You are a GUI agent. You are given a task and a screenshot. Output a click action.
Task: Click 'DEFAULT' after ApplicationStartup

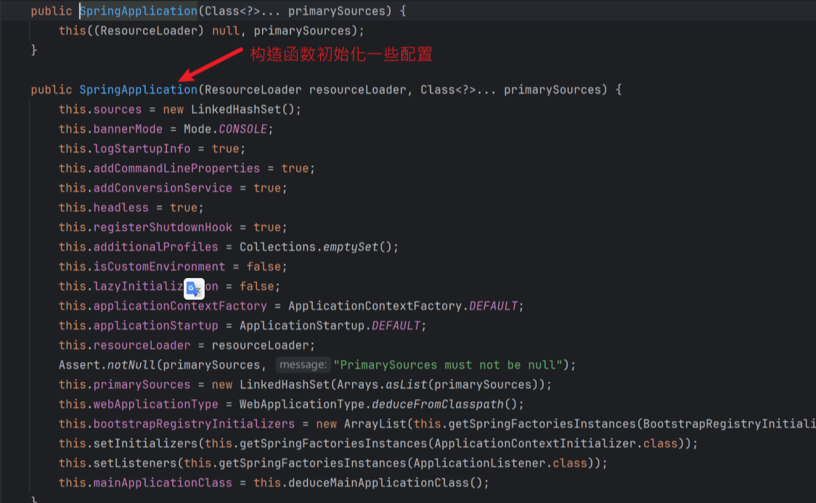pos(396,326)
